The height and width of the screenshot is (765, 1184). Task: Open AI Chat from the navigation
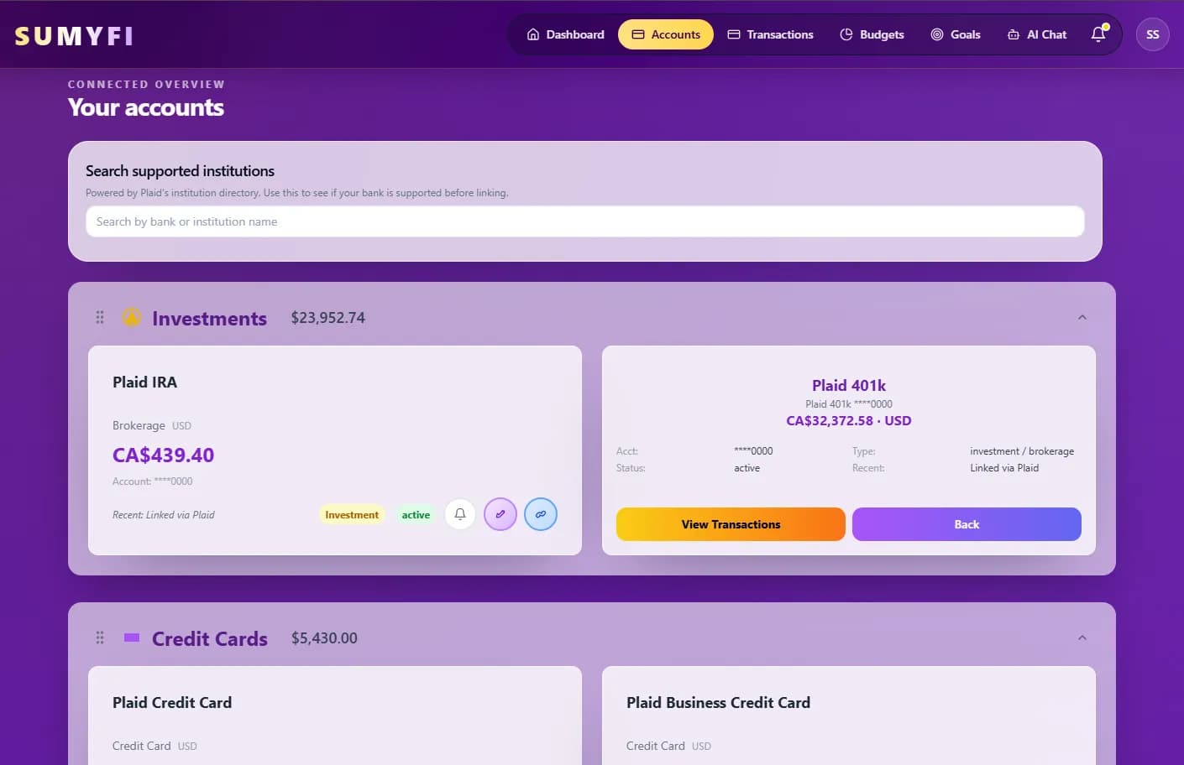click(x=1037, y=34)
